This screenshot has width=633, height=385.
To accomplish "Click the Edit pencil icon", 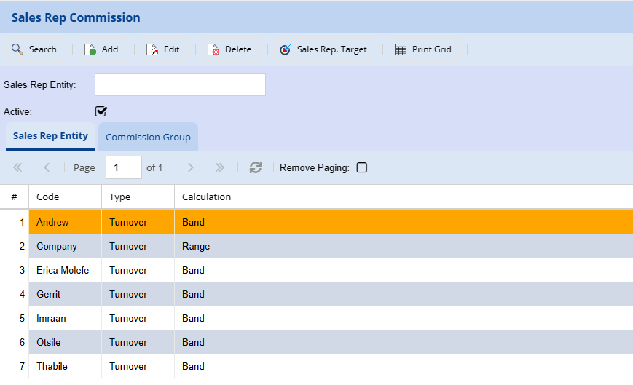I will click(x=152, y=49).
